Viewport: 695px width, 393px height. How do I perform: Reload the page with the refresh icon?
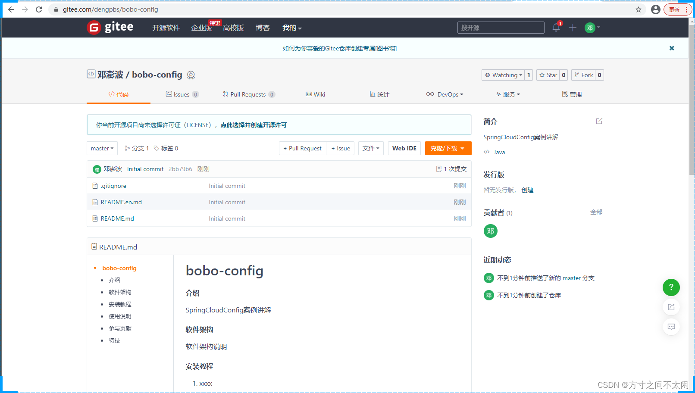(39, 9)
